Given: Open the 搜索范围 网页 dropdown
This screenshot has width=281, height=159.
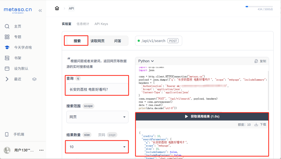Looking at the screenshot, I should point(97,117).
